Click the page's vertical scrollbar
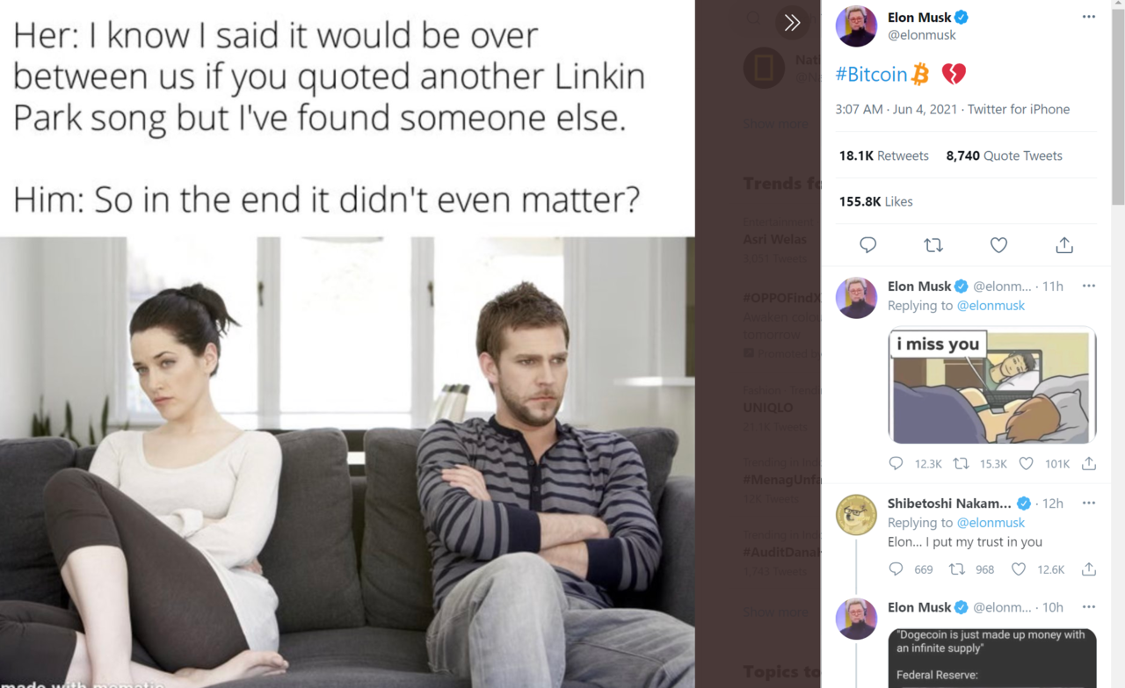This screenshot has height=688, width=1125. point(1118,105)
